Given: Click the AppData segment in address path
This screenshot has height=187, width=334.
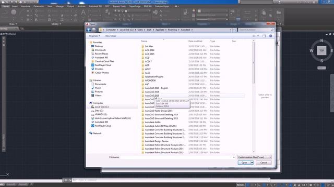Looking at the screenshot, I should [x=160, y=30].
